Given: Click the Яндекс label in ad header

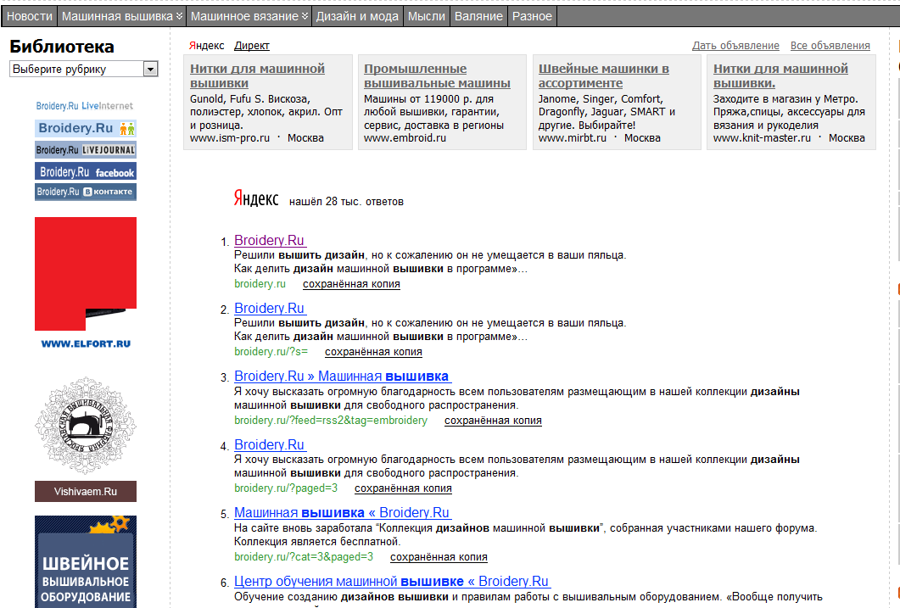Looking at the screenshot, I should click(207, 45).
